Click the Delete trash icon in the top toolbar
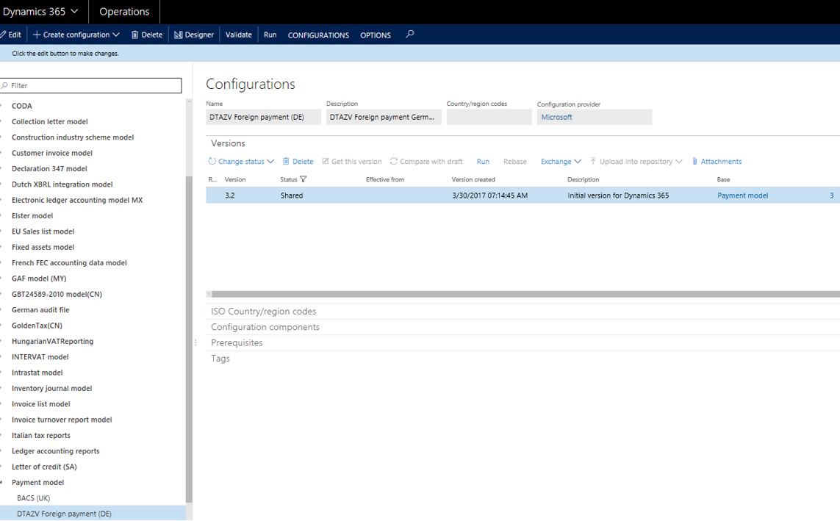Image resolution: width=840 pixels, height=521 pixels. 134,35
